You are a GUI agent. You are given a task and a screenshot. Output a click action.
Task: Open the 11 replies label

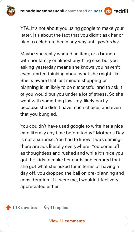click(x=59, y=208)
